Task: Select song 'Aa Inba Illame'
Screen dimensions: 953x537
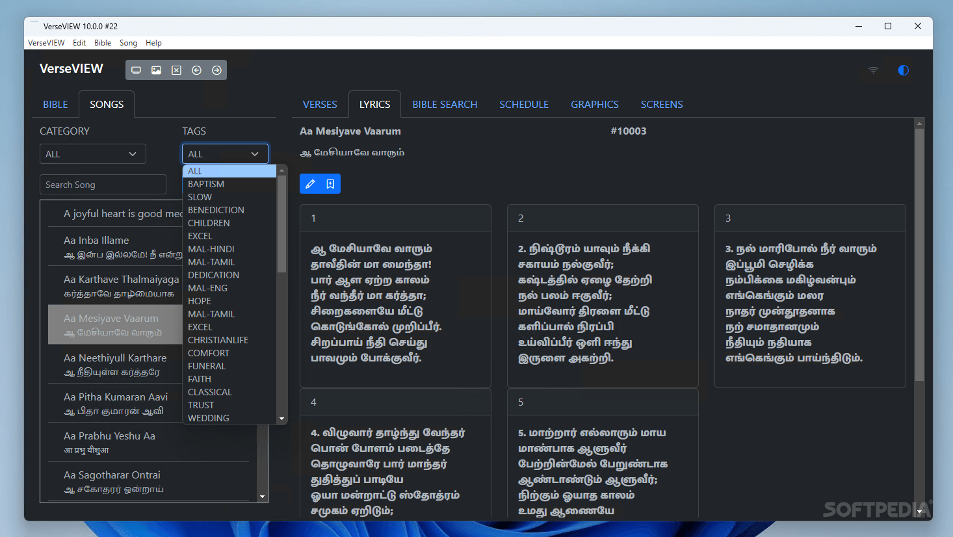Action: click(x=116, y=246)
